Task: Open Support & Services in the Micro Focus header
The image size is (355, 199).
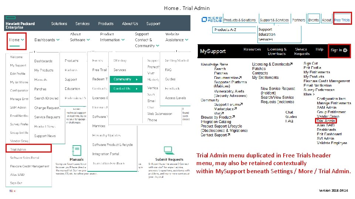Action: point(274,20)
